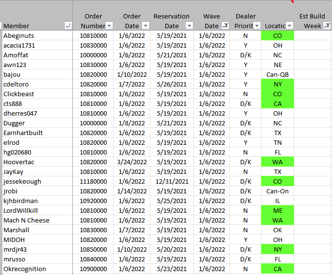Click member name Mach N Cheese
Image resolution: width=332 pixels, height=275 pixels.
[26, 220]
